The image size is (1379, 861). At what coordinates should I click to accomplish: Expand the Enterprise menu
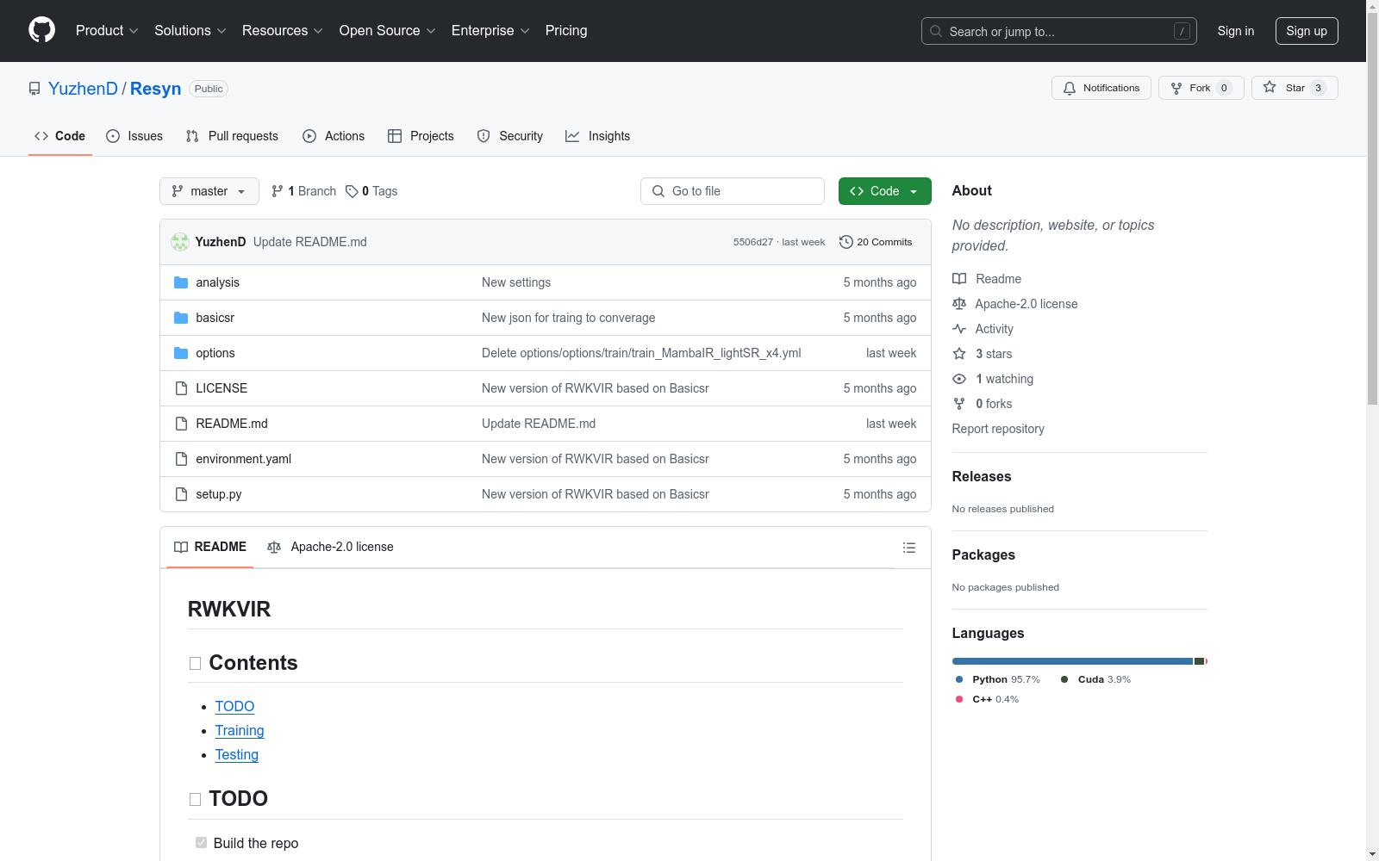[x=490, y=30]
